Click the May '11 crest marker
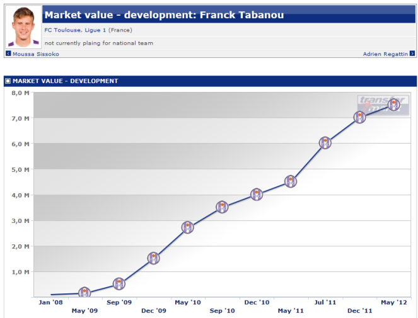 [x=290, y=181]
